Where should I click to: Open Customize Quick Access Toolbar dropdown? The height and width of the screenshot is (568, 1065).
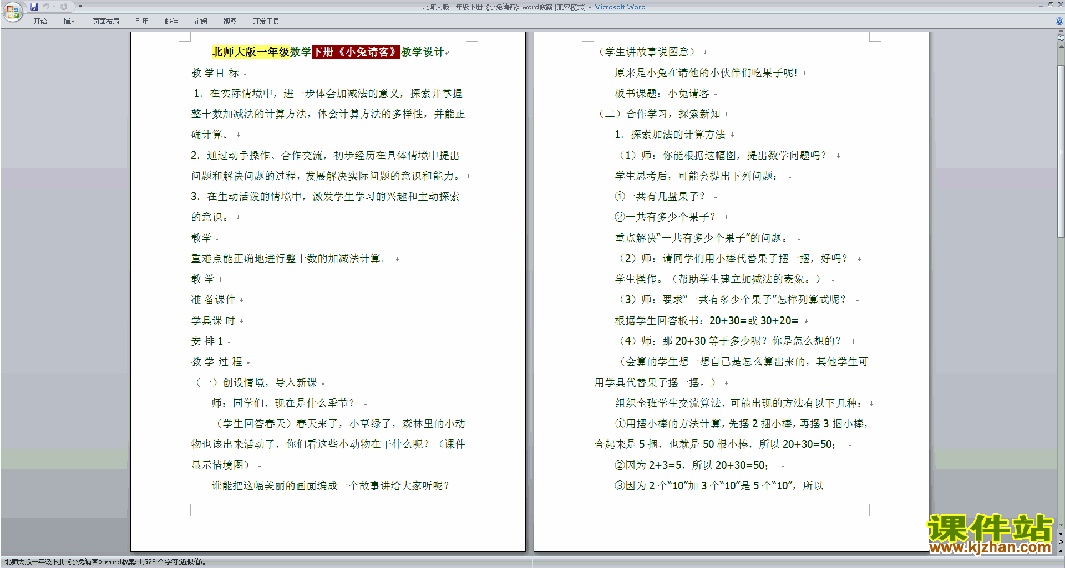[x=80, y=7]
